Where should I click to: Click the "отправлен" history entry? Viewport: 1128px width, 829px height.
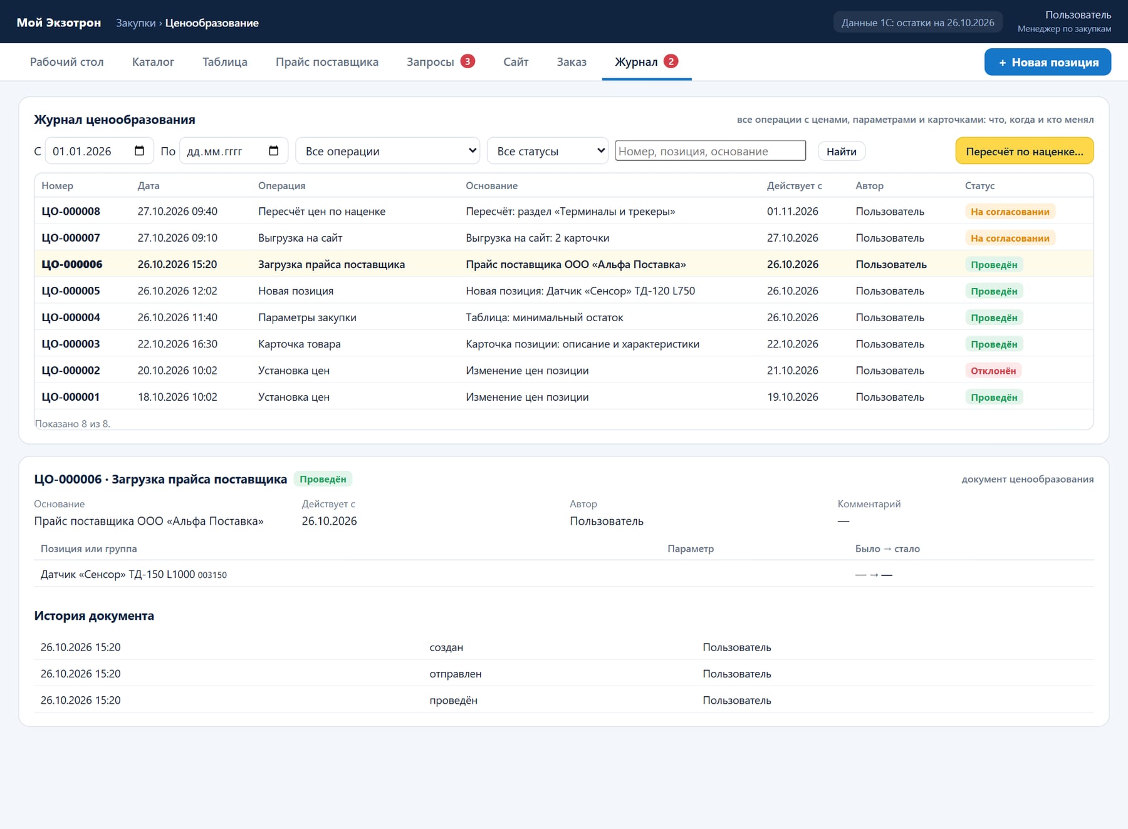[x=456, y=674]
